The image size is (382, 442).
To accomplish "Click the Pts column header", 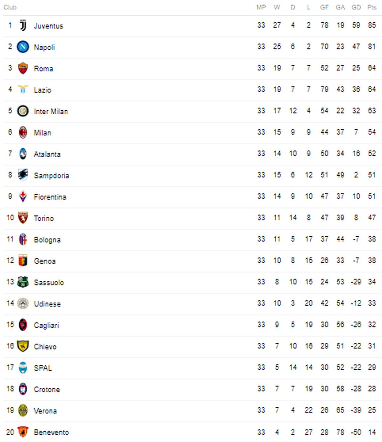I will (x=372, y=7).
